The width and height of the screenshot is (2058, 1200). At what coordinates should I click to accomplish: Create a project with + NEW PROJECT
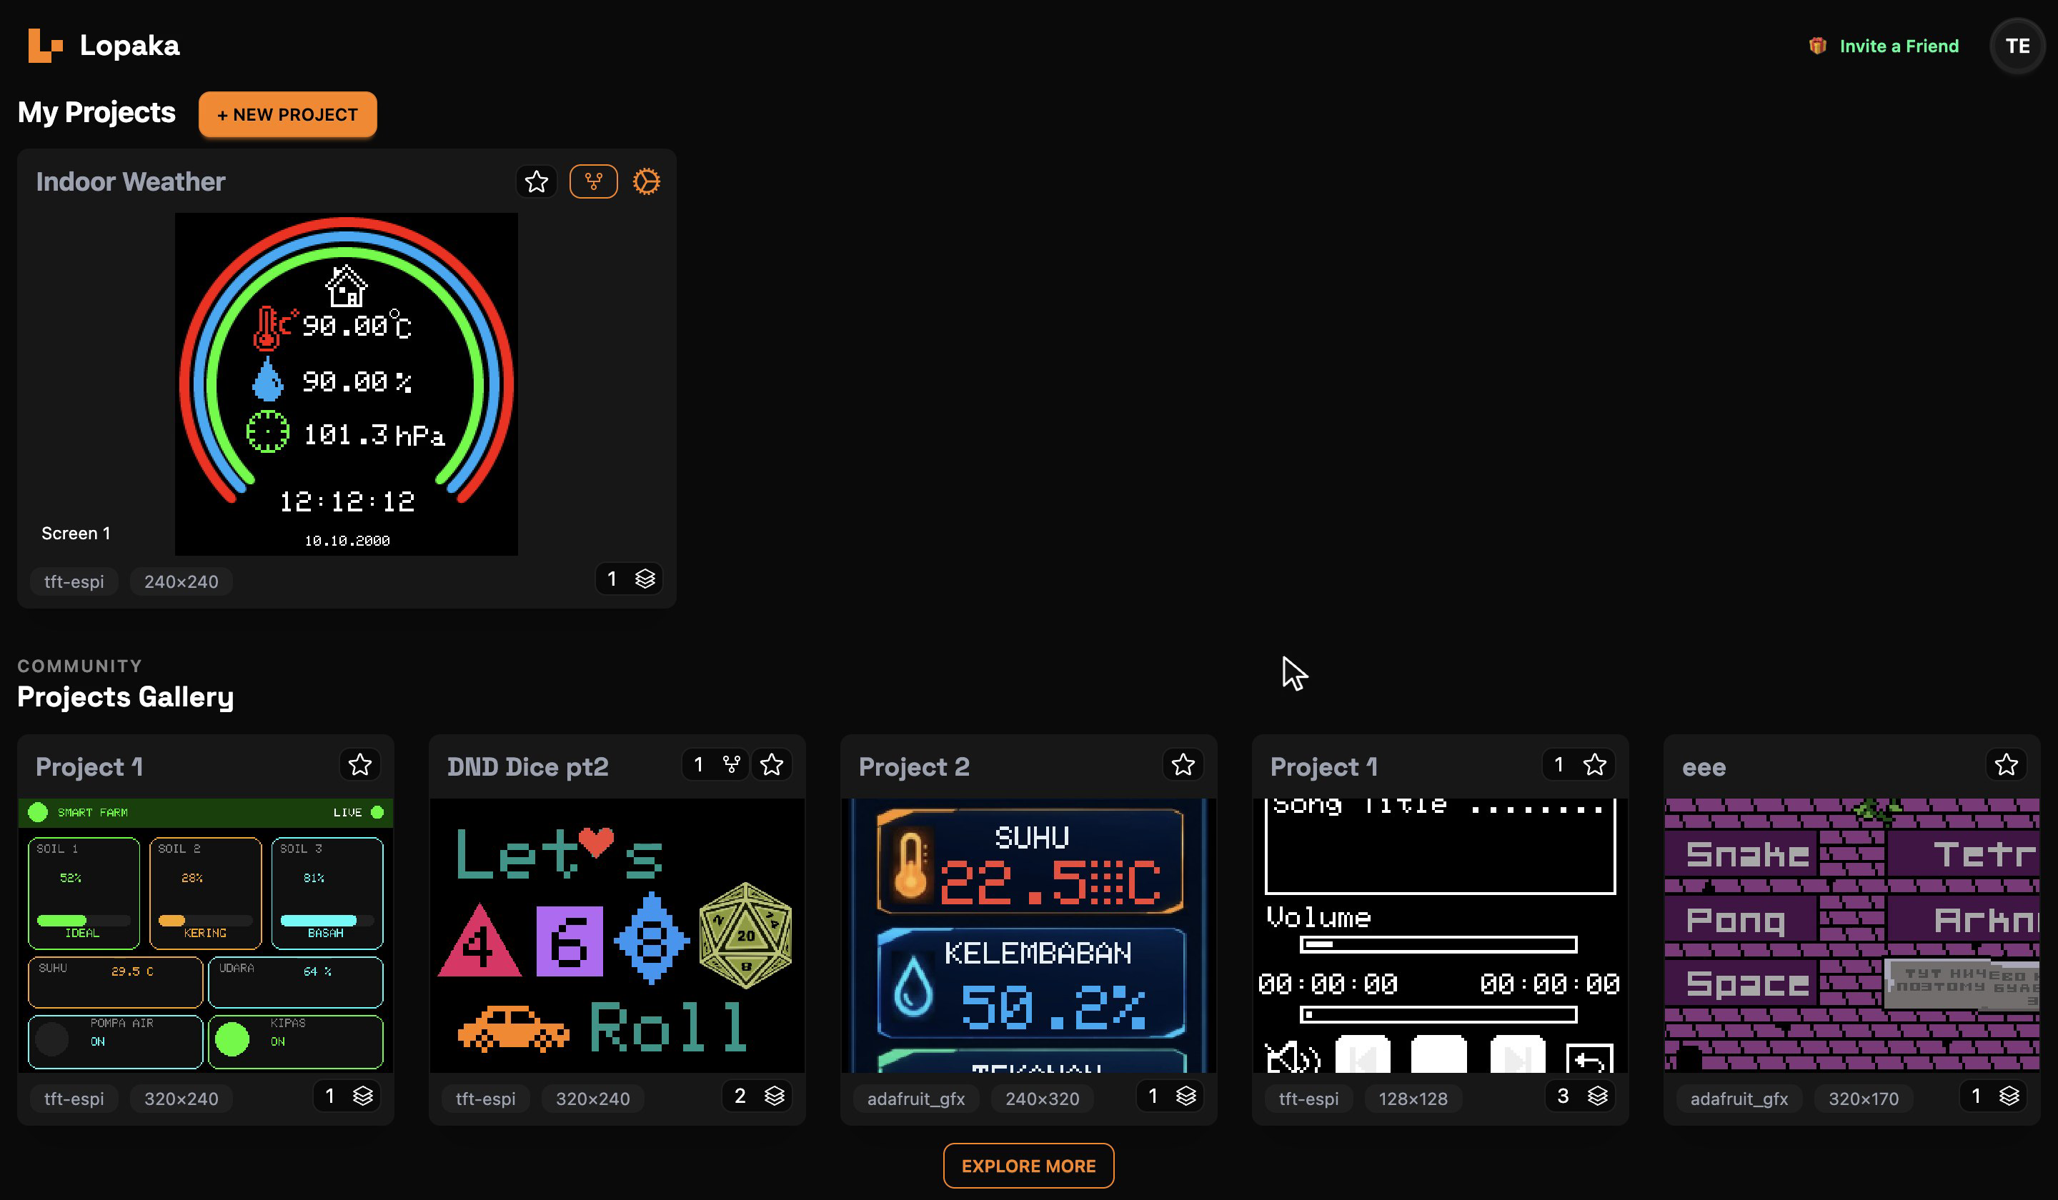tap(287, 114)
